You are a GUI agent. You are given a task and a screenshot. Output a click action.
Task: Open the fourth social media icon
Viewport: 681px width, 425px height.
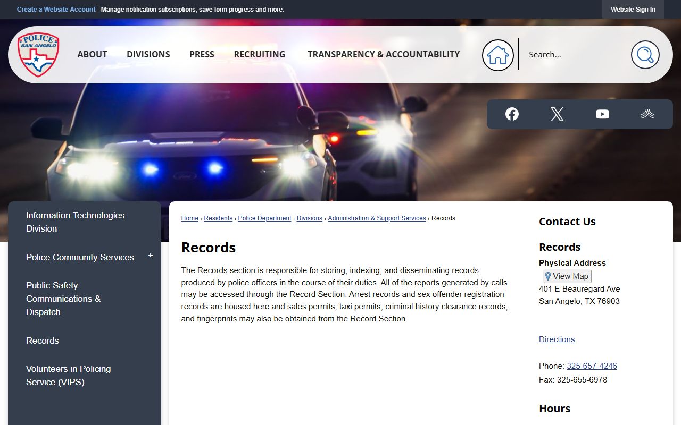click(647, 114)
